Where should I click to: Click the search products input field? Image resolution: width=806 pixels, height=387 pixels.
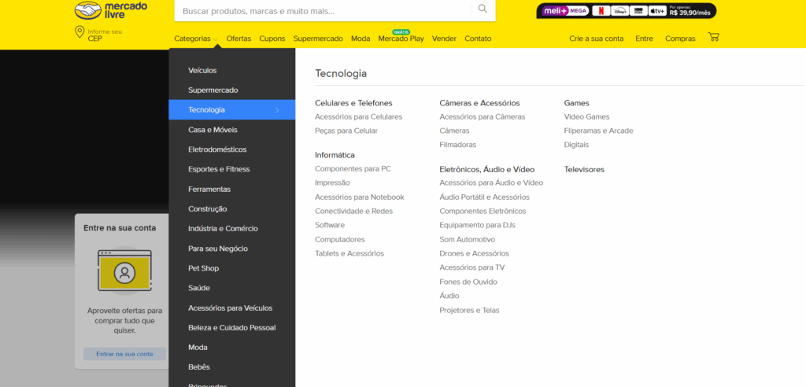[x=323, y=11]
